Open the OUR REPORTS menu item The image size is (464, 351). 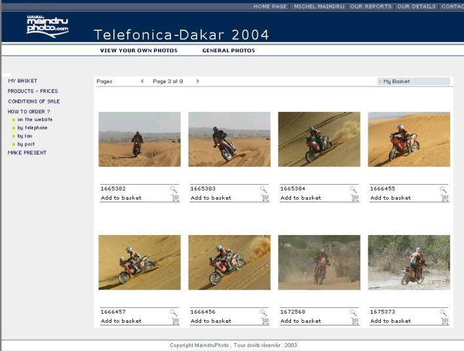tap(371, 7)
